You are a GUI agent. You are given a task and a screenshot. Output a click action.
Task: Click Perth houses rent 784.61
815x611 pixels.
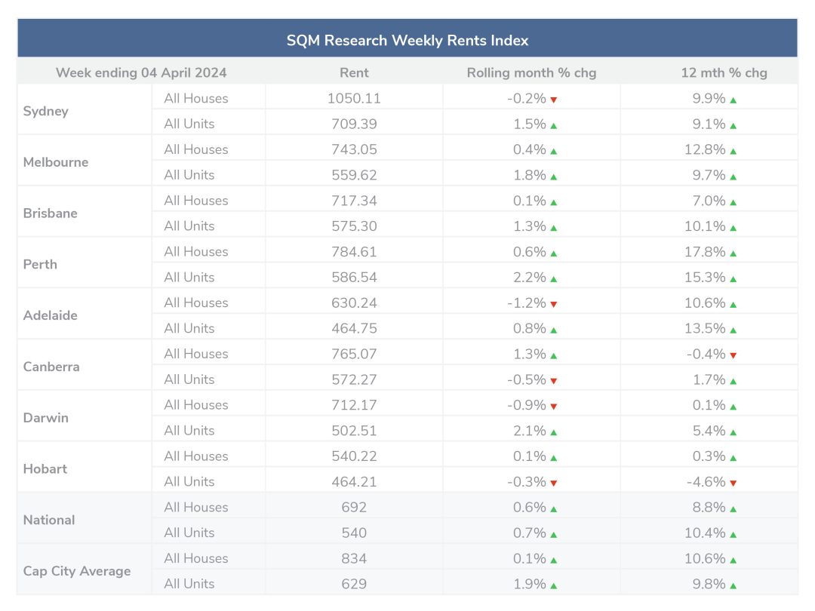(x=354, y=251)
